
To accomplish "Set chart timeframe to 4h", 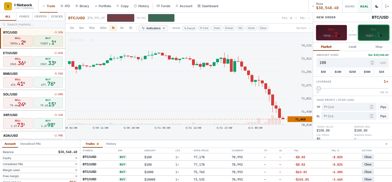I will coord(122,28).
